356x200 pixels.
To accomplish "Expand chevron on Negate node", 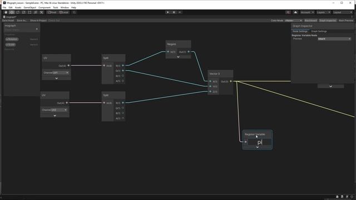I will click(x=178, y=57).
